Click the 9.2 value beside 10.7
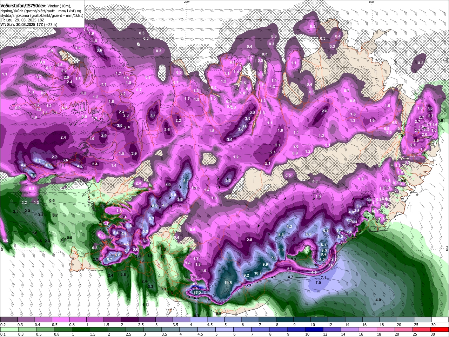The height and width of the screenshot is (337, 449). [x=246, y=275]
